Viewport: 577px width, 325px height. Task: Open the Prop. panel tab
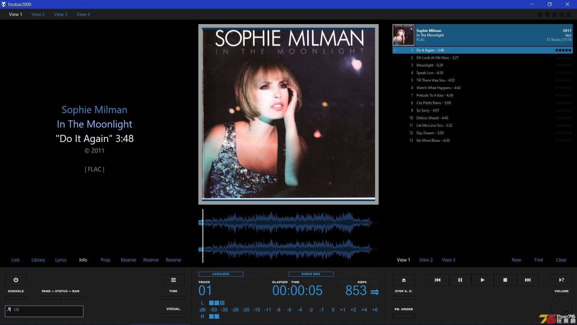pos(106,260)
